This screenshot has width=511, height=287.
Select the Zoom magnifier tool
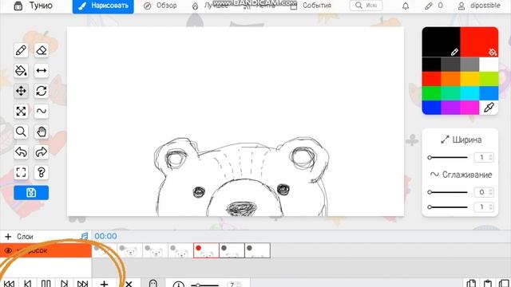pyautogui.click(x=21, y=132)
